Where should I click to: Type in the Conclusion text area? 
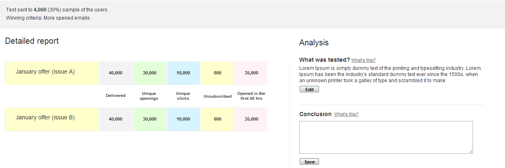(x=386, y=137)
